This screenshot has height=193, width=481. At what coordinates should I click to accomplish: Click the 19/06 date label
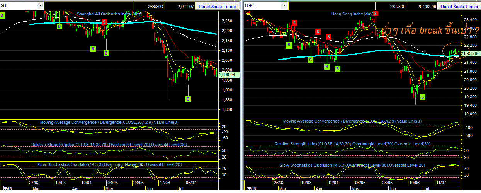coord(413,182)
